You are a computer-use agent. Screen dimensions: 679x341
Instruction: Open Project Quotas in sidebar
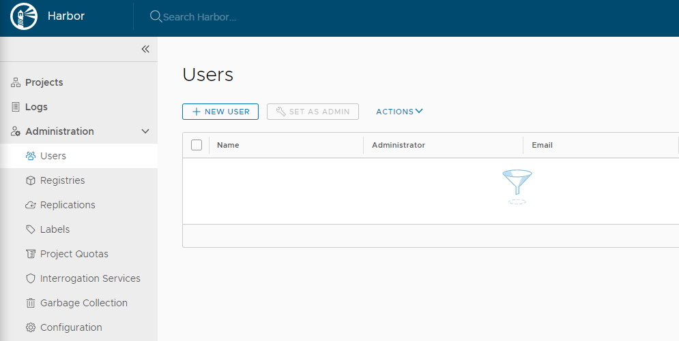[74, 254]
